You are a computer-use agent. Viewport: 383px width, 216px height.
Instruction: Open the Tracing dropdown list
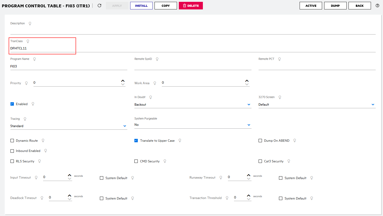click(x=125, y=126)
